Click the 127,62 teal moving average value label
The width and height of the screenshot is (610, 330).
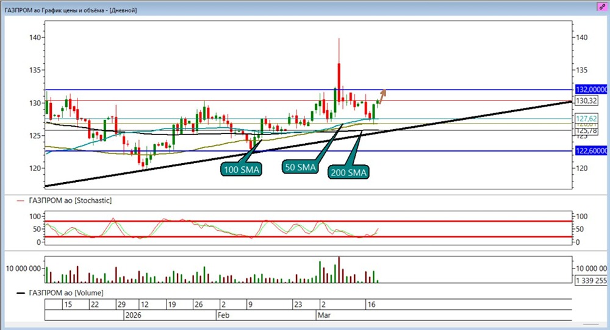pyautogui.click(x=586, y=118)
